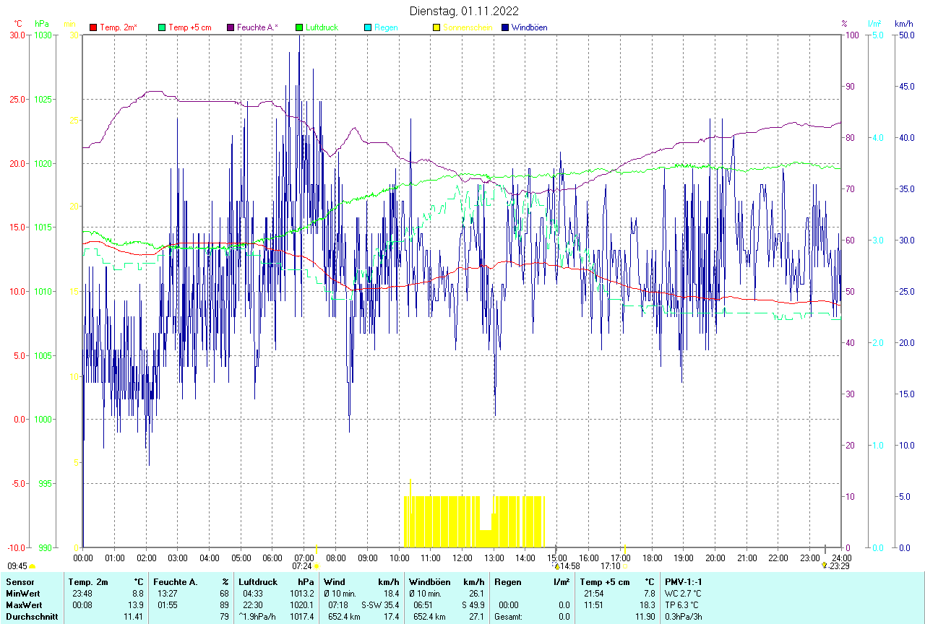Click the °C axis unit at top left

[19, 24]
